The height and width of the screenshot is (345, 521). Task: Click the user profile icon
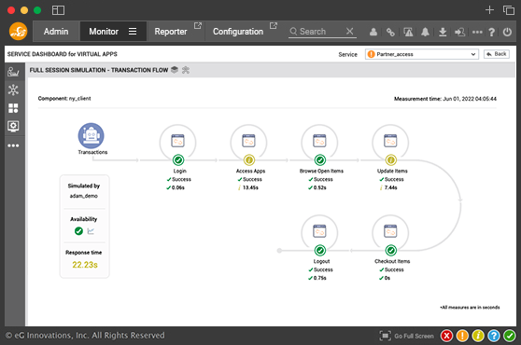point(373,32)
